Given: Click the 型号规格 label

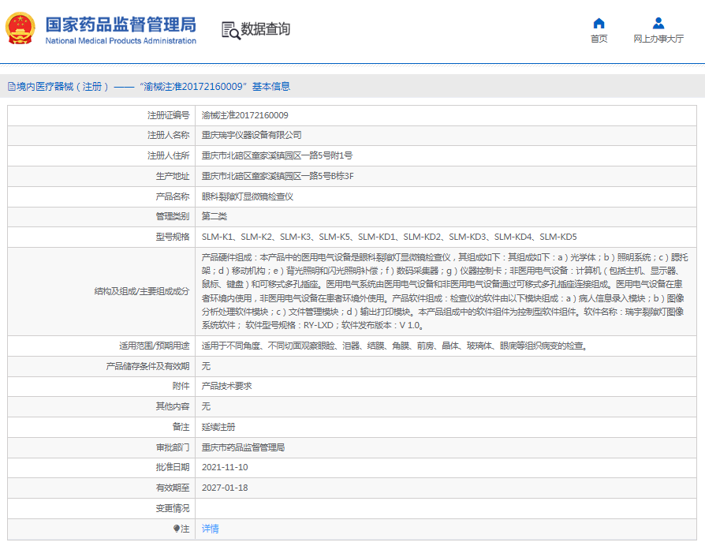Looking at the screenshot, I should [x=173, y=237].
